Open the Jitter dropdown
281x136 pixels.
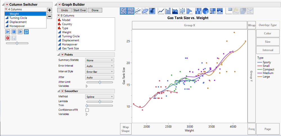pos(100,78)
